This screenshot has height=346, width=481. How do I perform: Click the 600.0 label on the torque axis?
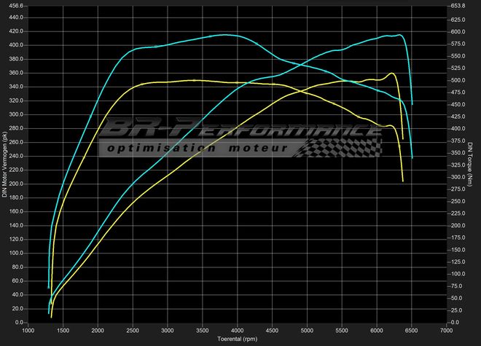[458, 32]
